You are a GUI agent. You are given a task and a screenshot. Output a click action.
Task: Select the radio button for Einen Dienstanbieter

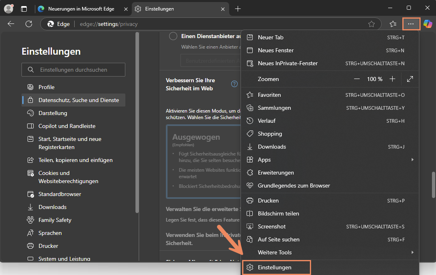[173, 36]
